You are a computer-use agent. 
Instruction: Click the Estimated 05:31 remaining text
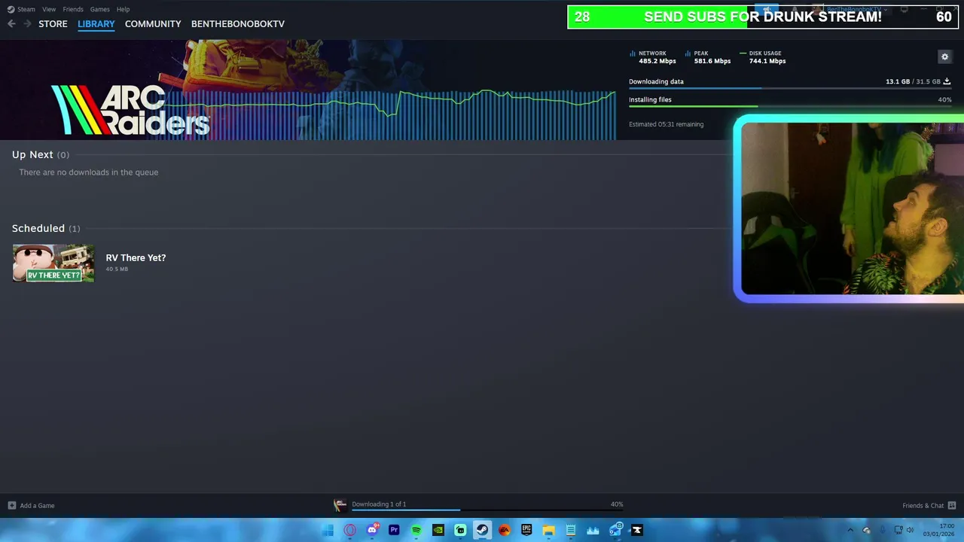(667, 124)
